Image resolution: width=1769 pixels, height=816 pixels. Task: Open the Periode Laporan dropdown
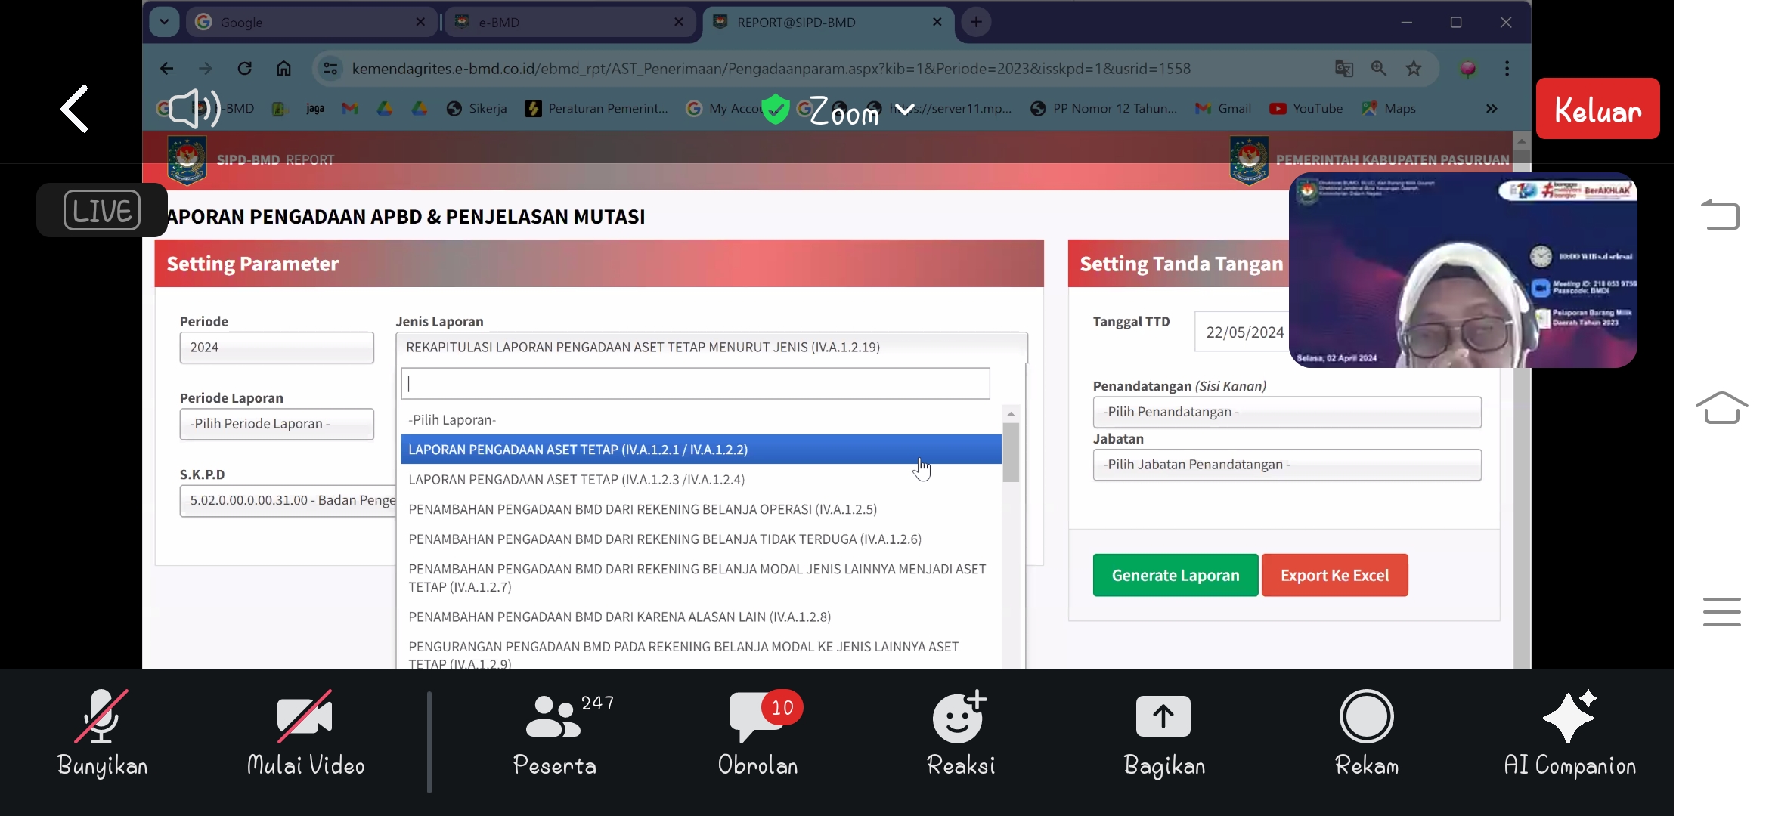click(277, 424)
